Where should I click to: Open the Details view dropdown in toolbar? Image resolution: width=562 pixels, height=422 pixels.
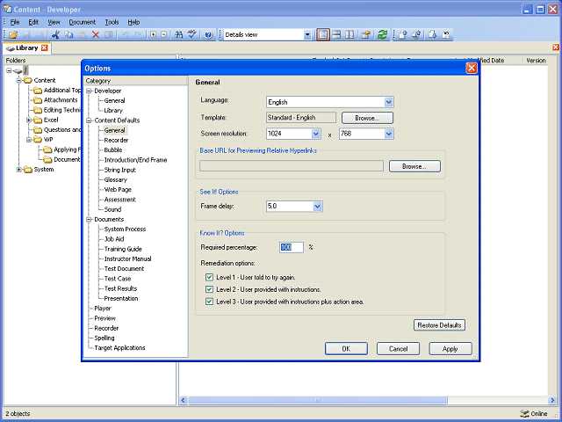click(307, 35)
